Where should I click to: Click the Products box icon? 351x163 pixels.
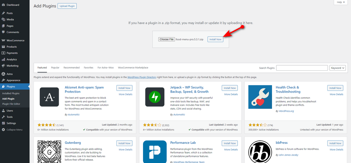click(3, 47)
